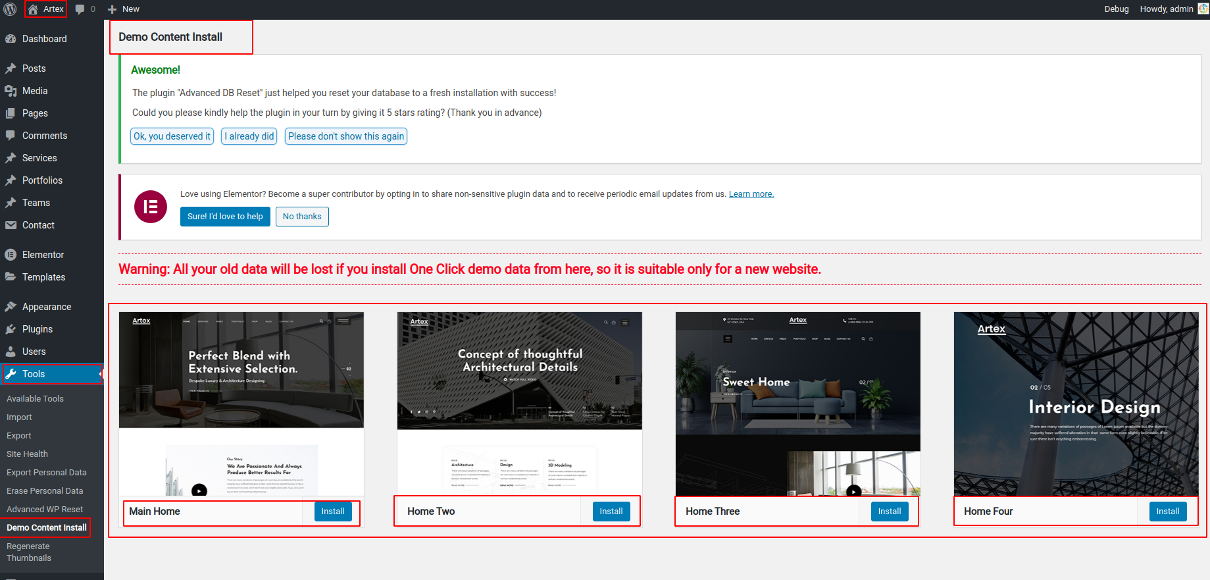Click 'Ok, you deserved it' button

(172, 136)
